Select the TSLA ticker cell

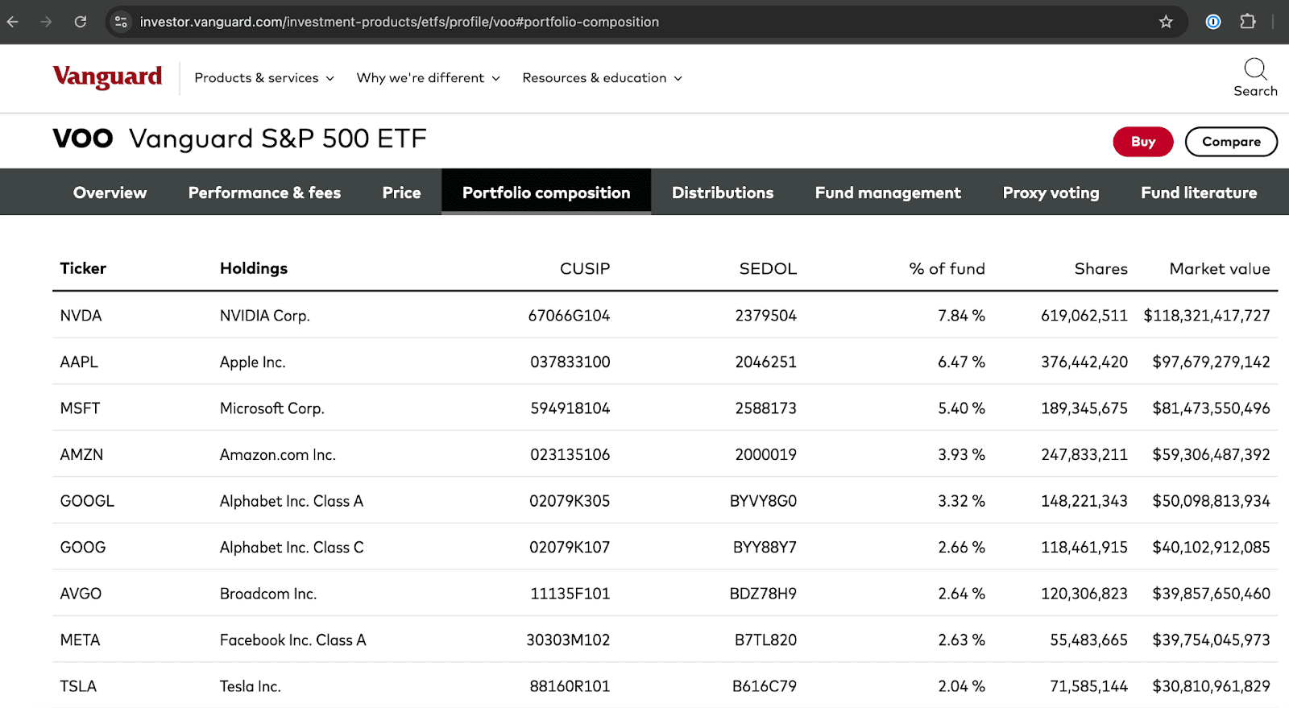tap(78, 686)
